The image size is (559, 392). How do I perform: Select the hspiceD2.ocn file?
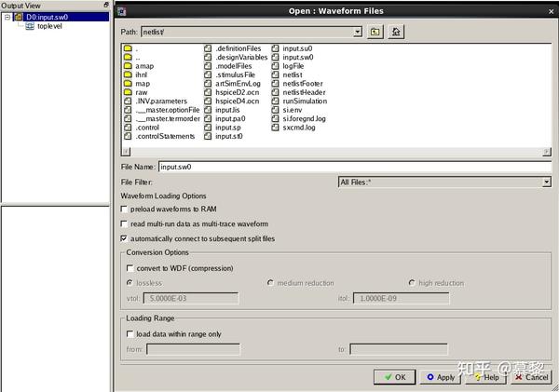[237, 92]
